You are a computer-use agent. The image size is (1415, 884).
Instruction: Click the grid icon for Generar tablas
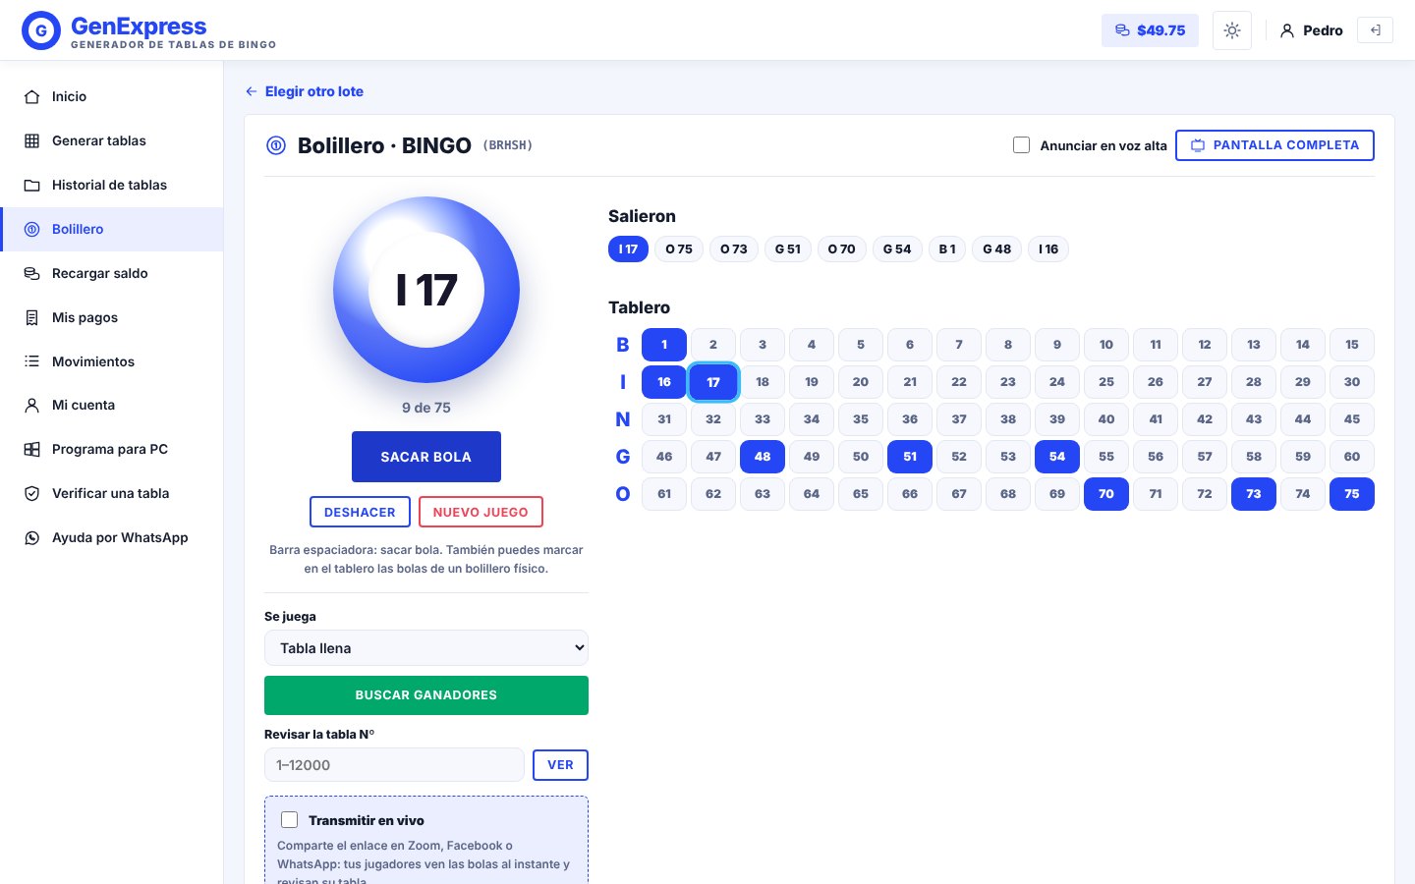[x=31, y=140]
